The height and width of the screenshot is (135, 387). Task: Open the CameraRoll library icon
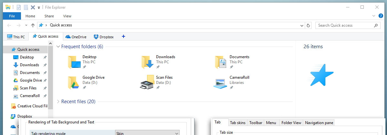pos(221,83)
